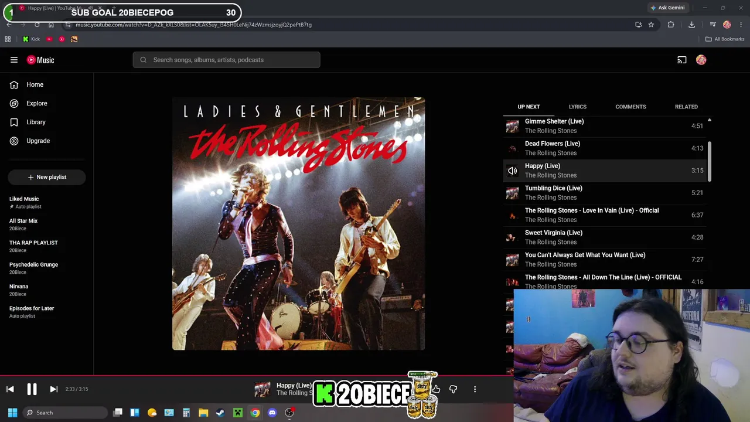Reload the page
The image size is (750, 422).
[x=37, y=25]
